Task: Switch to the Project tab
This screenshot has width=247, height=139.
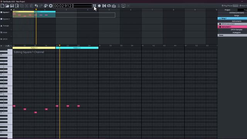Action: pos(227,10)
